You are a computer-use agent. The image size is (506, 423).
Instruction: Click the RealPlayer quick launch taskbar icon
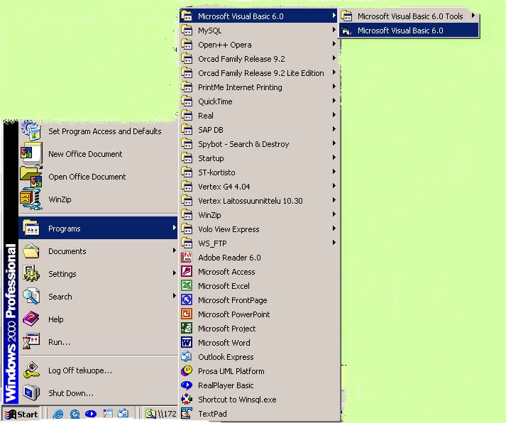91,414
